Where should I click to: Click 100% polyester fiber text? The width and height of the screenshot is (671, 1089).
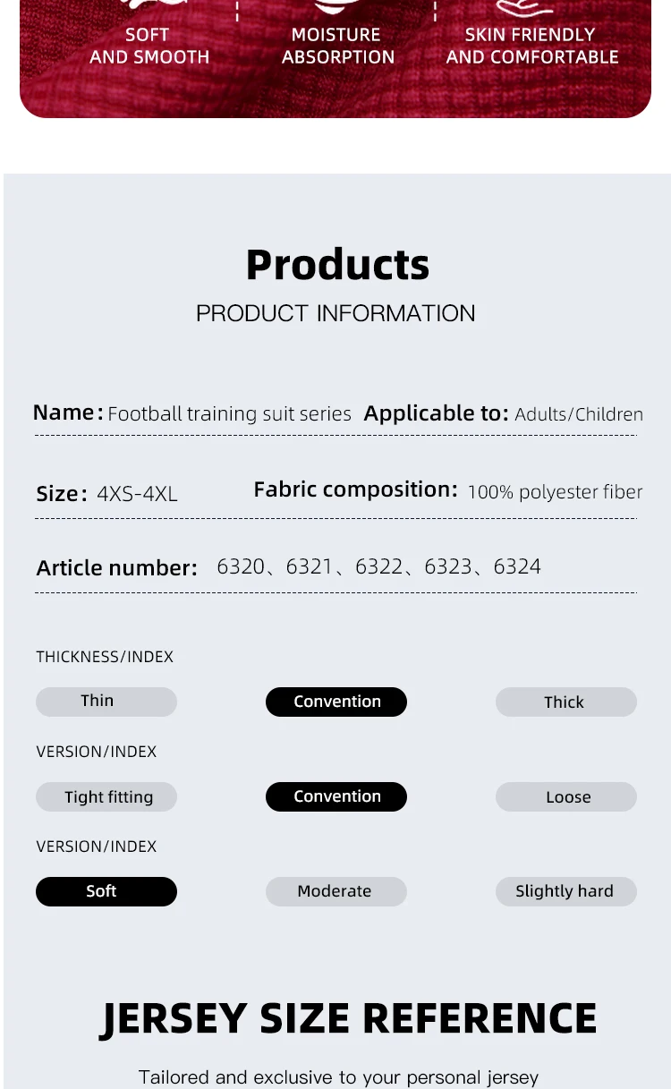(555, 492)
